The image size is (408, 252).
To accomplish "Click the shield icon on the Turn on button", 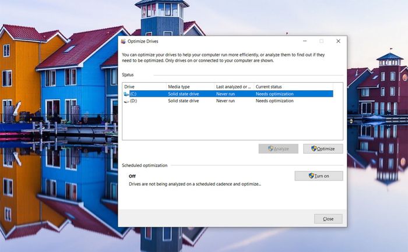I will 311,176.
